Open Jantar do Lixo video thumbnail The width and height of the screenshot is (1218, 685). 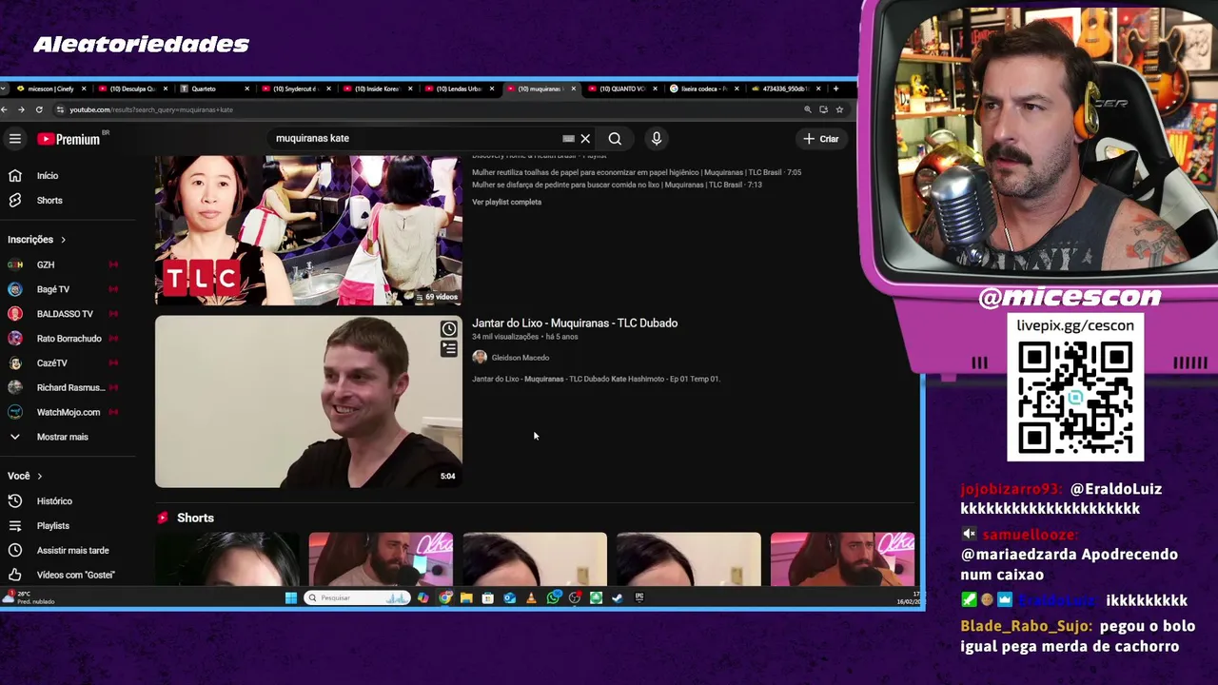[308, 401]
